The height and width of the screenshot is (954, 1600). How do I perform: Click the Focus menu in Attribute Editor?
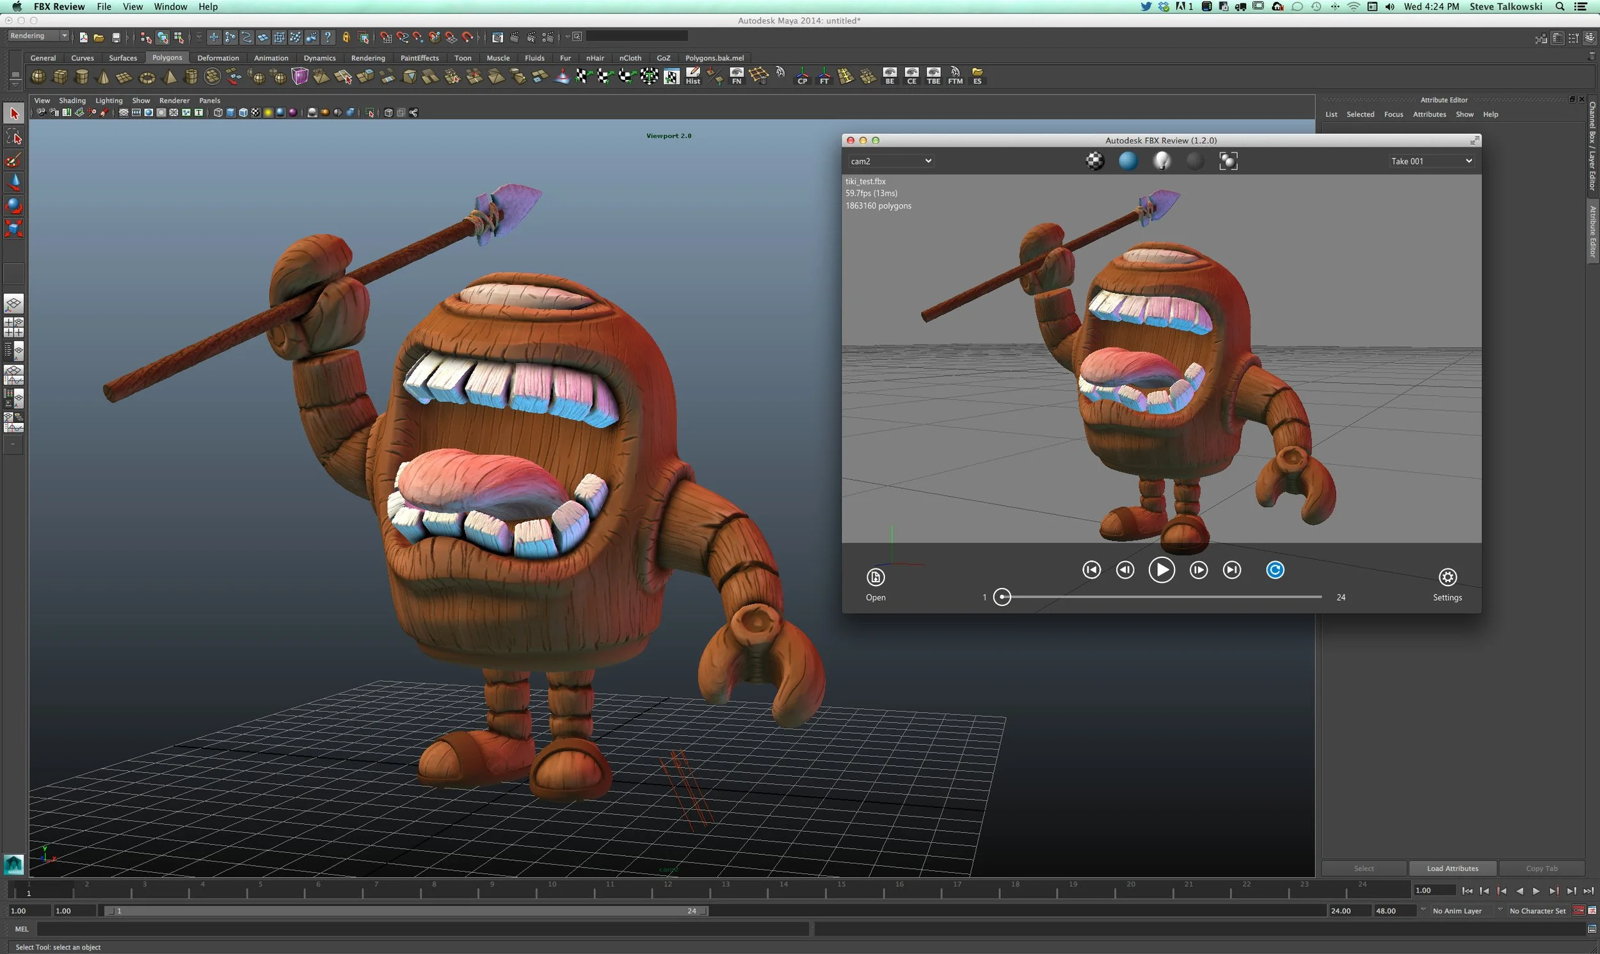point(1393,115)
